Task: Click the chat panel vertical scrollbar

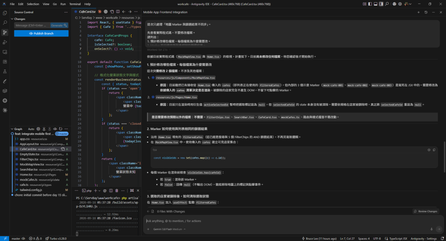Action: coord(445,156)
